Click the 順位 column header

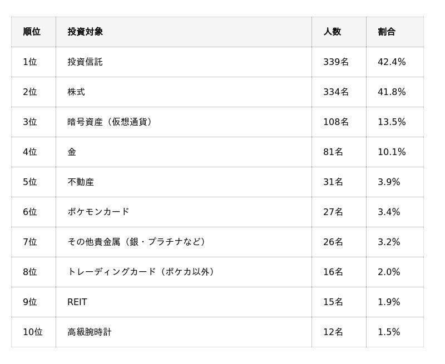pos(32,32)
